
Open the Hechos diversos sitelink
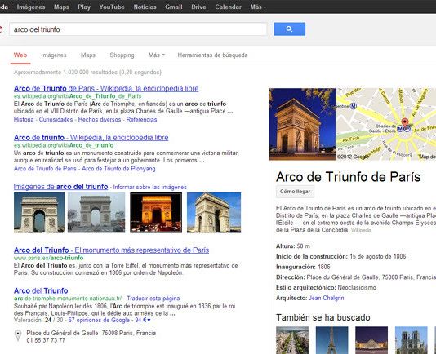click(x=100, y=119)
